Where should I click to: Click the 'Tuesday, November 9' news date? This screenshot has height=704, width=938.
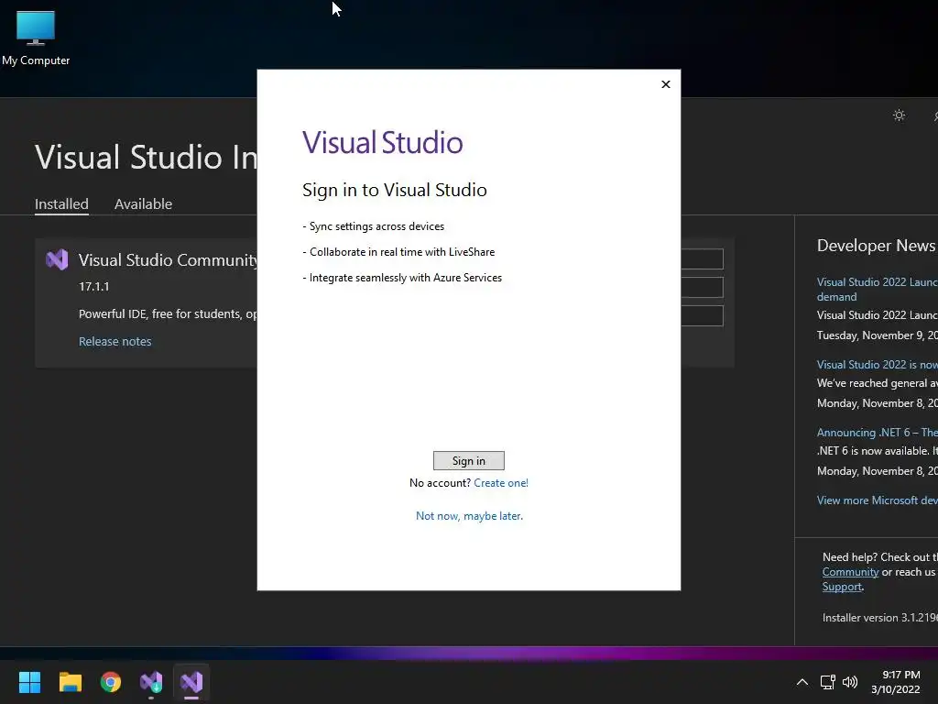click(877, 335)
